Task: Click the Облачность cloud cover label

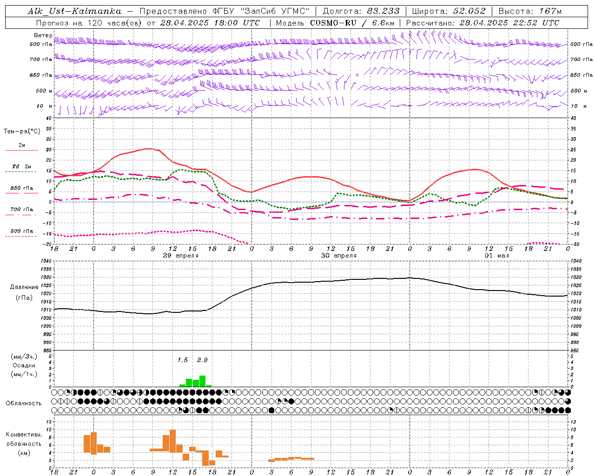Action: (24, 403)
